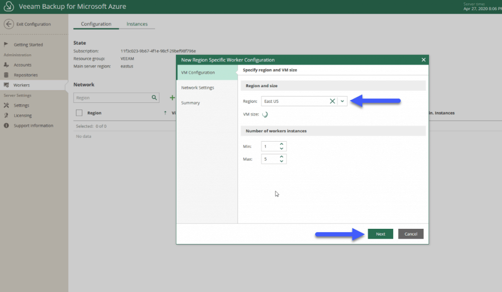This screenshot has width=502, height=292.
Task: Open Getting Started in sidebar
Action: (28, 45)
